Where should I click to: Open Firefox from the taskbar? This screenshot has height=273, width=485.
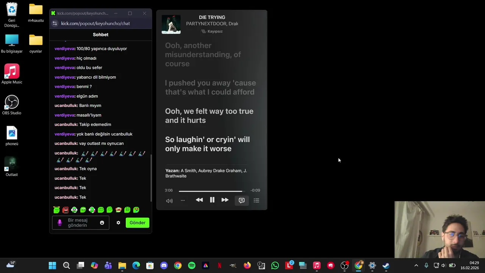click(247, 265)
